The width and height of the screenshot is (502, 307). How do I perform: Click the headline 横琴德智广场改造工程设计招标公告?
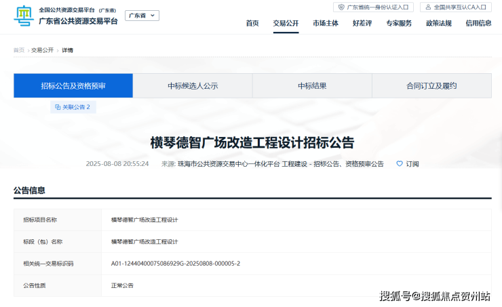(252, 142)
